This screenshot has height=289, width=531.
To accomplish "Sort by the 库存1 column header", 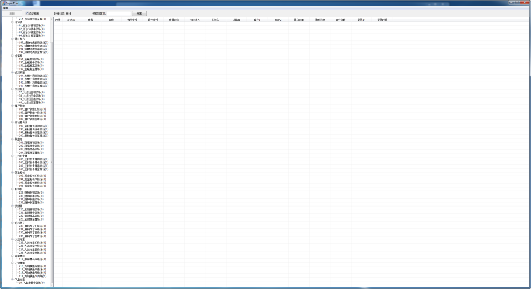I will point(257,20).
